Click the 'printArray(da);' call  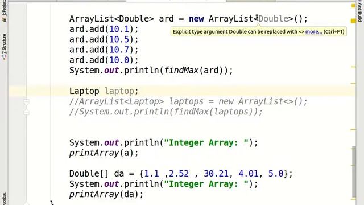(106, 194)
